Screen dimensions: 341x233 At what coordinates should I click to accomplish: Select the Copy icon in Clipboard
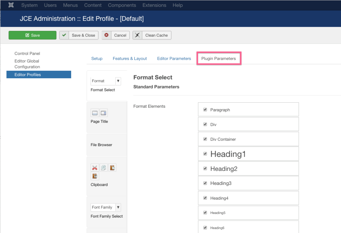[103, 168]
